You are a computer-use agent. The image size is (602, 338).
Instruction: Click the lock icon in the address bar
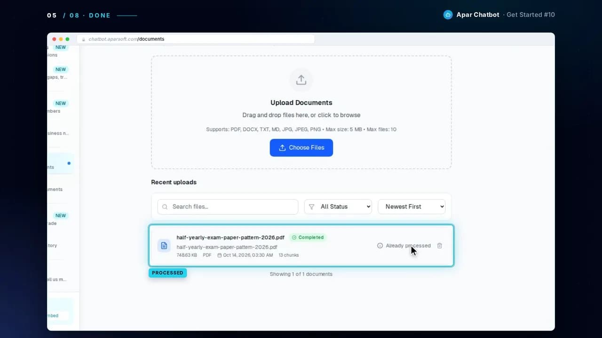(x=84, y=39)
